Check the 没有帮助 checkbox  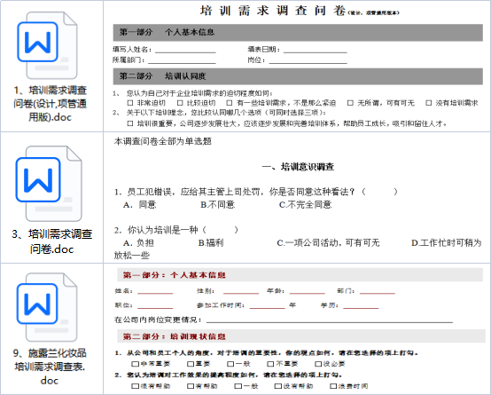click(x=278, y=386)
